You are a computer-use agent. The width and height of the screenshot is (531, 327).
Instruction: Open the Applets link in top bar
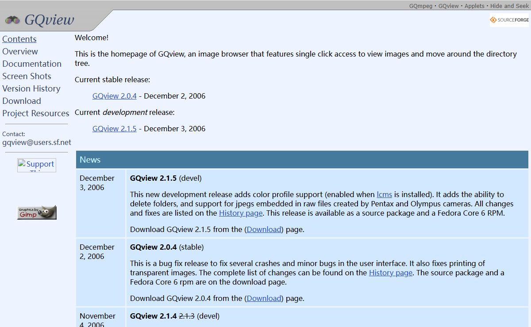(474, 6)
